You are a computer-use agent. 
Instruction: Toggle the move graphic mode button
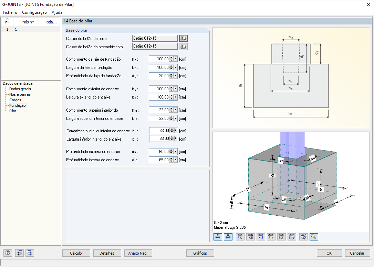pyautogui.click(x=314, y=237)
